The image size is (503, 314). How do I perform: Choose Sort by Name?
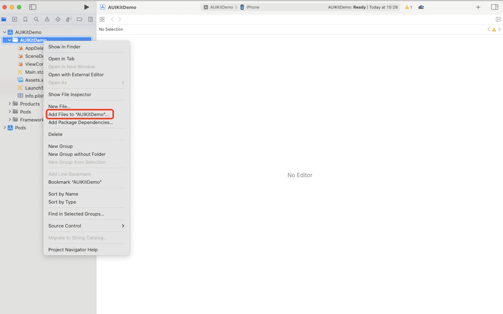tap(86, 194)
